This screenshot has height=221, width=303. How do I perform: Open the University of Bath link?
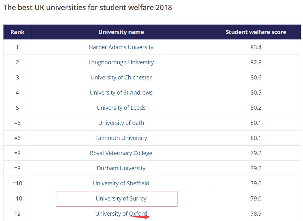tap(121, 123)
